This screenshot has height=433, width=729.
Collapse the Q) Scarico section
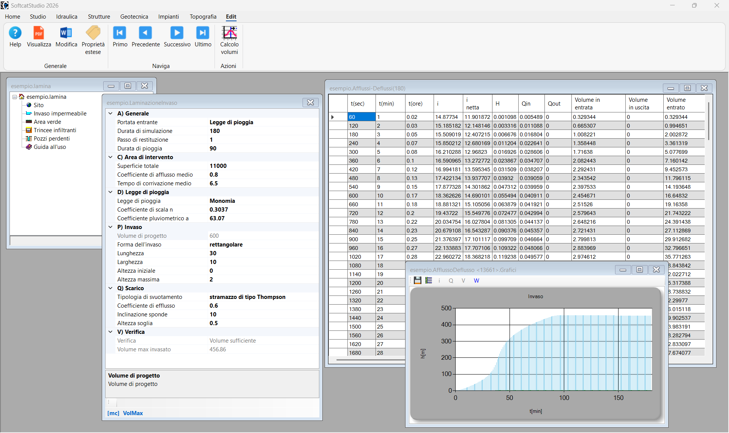coord(110,288)
